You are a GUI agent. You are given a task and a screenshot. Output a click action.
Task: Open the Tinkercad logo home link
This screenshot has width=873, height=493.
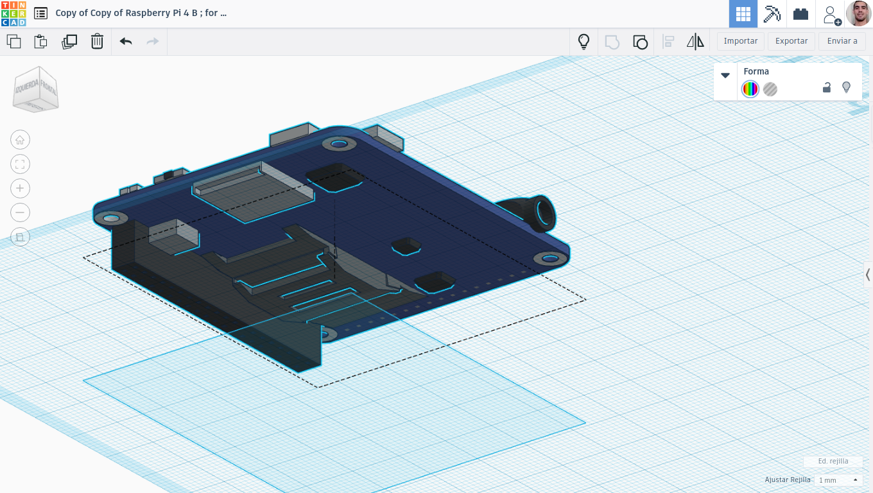(x=13, y=13)
